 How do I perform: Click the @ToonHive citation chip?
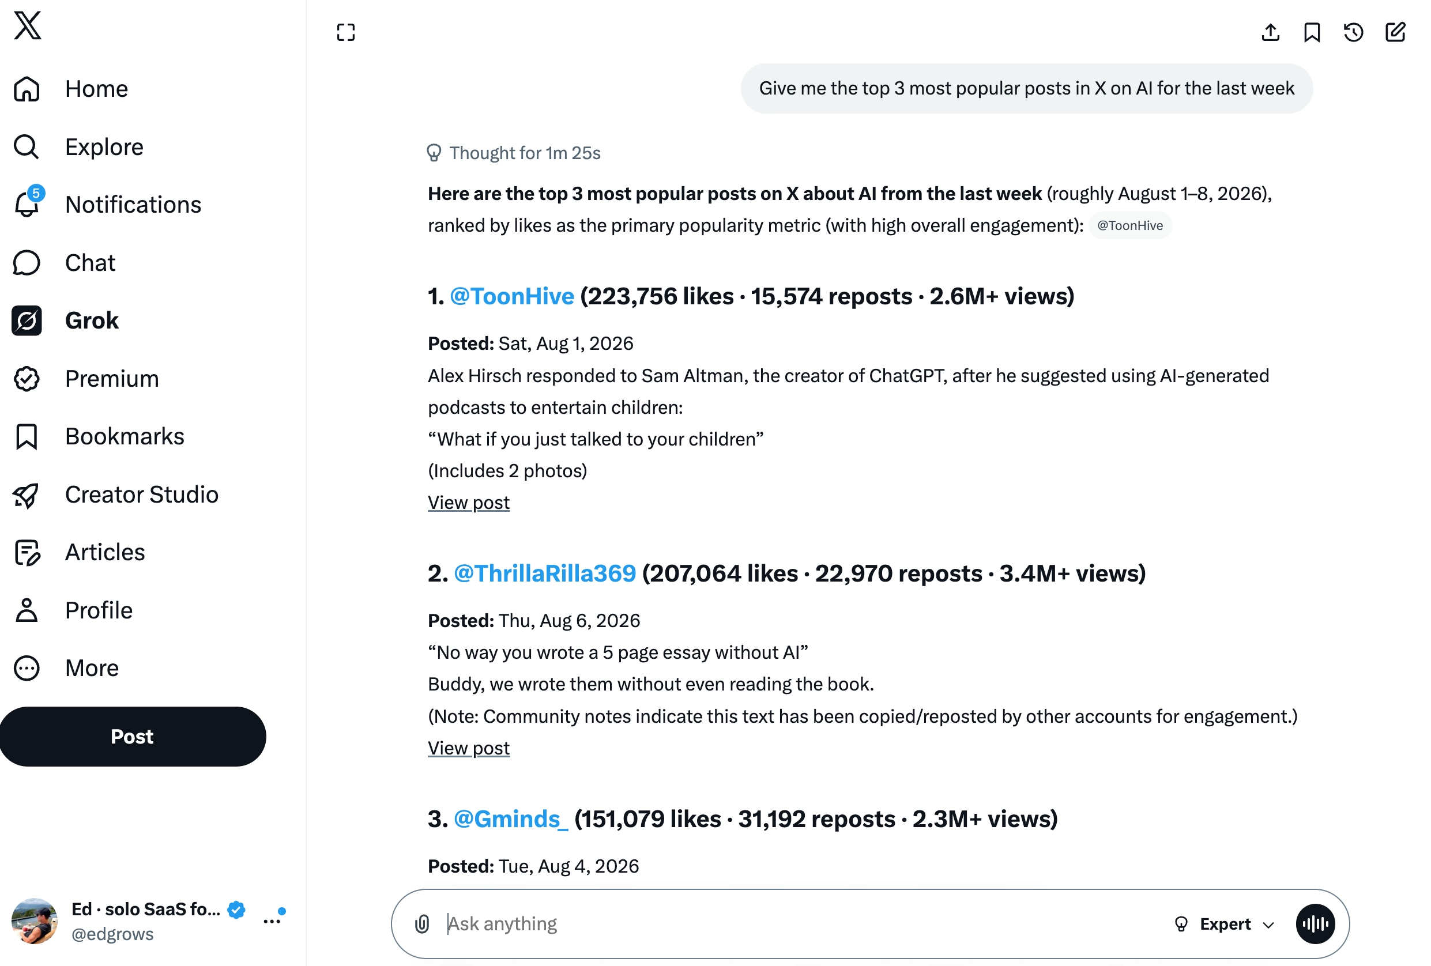click(1130, 225)
